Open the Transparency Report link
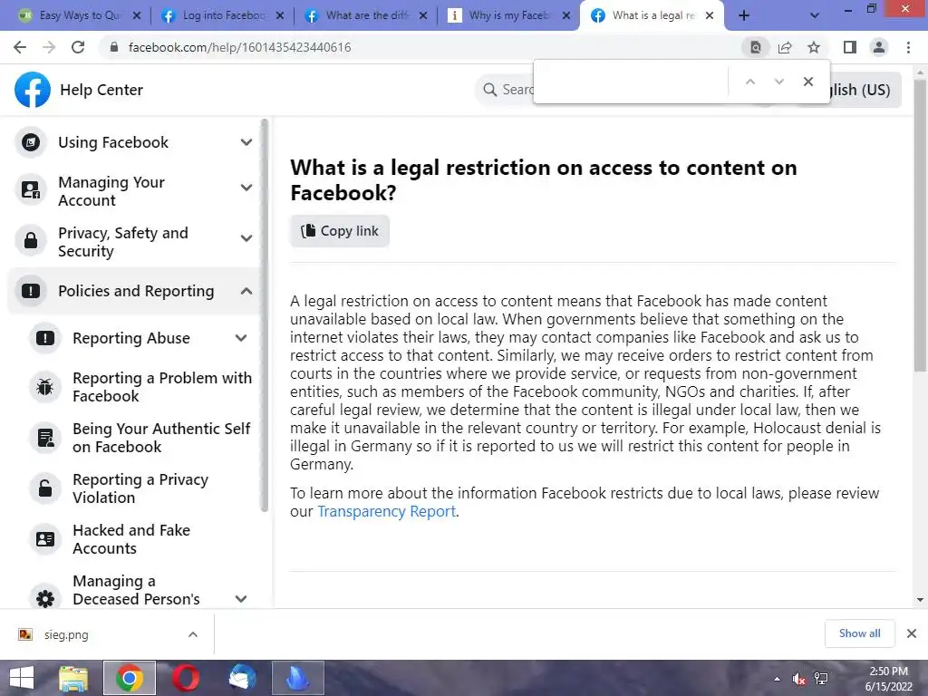 386,511
